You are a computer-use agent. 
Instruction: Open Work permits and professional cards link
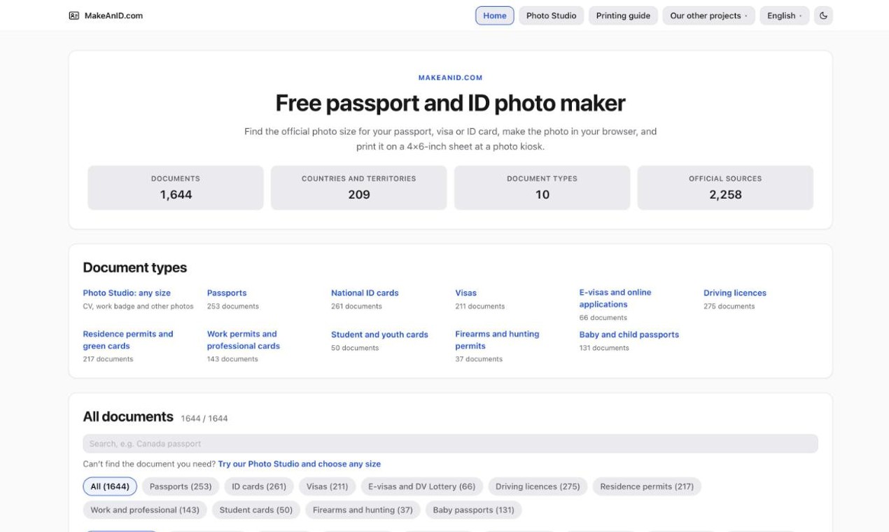244,339
